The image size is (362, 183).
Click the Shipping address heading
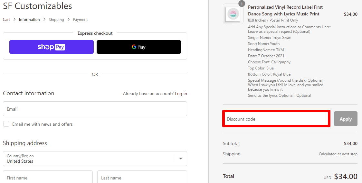pyautogui.click(x=25, y=143)
